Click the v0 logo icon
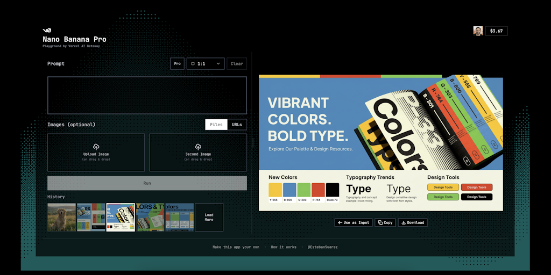 click(47, 31)
